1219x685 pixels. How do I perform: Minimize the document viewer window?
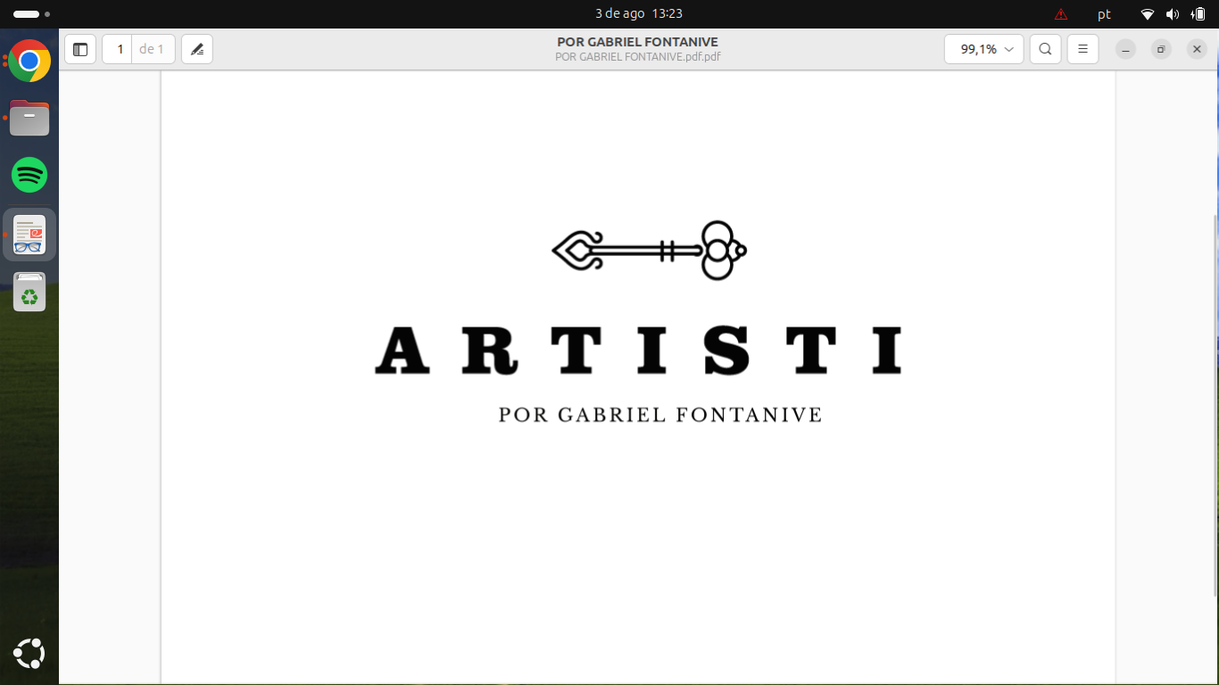tap(1125, 49)
